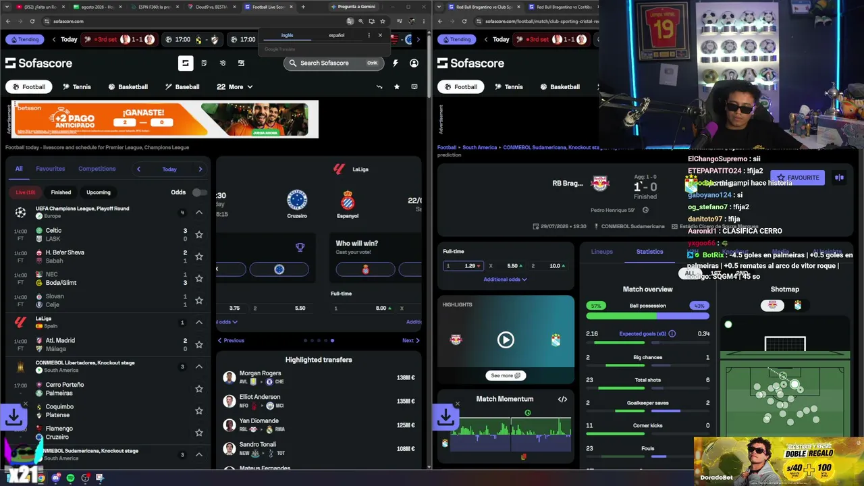864x486 pixels.
Task: Click the Favourite button on match header
Action: [798, 178]
